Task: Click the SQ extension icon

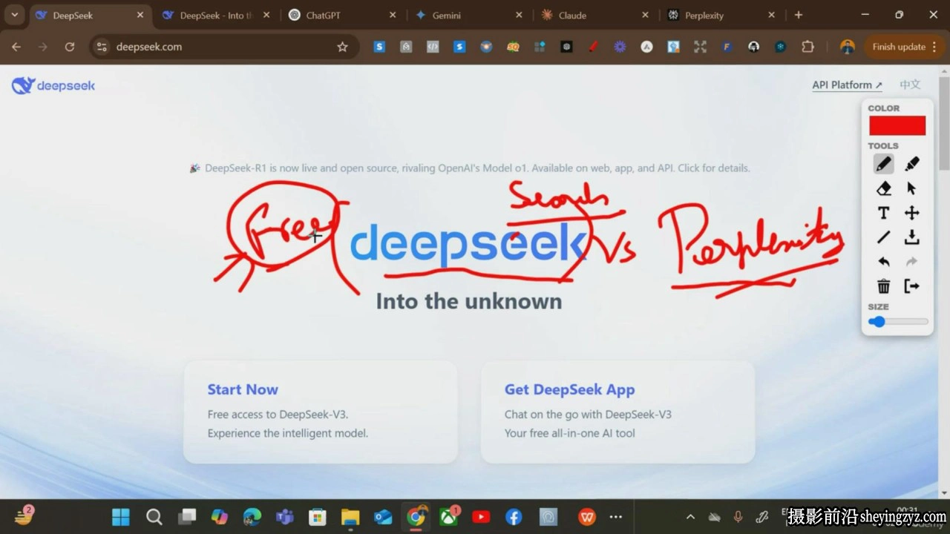Action: click(x=513, y=47)
